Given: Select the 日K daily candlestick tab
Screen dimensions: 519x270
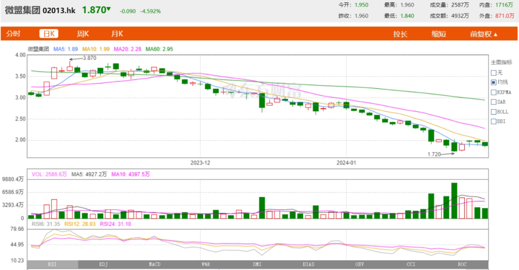Looking at the screenshot, I should [49, 34].
